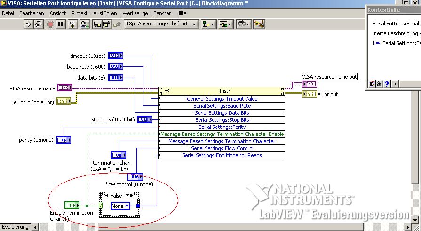Select the termination char U8 terminal
The image size is (421, 231).
(x=119, y=155)
